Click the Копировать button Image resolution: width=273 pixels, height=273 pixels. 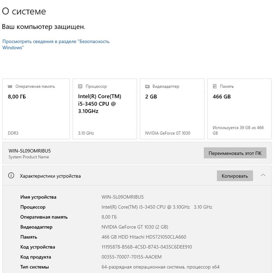235,176
